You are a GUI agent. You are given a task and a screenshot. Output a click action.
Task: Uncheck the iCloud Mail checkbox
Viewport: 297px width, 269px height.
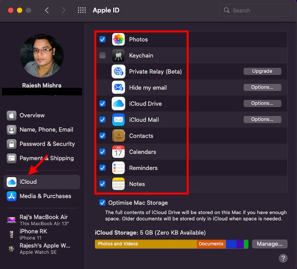(103, 119)
